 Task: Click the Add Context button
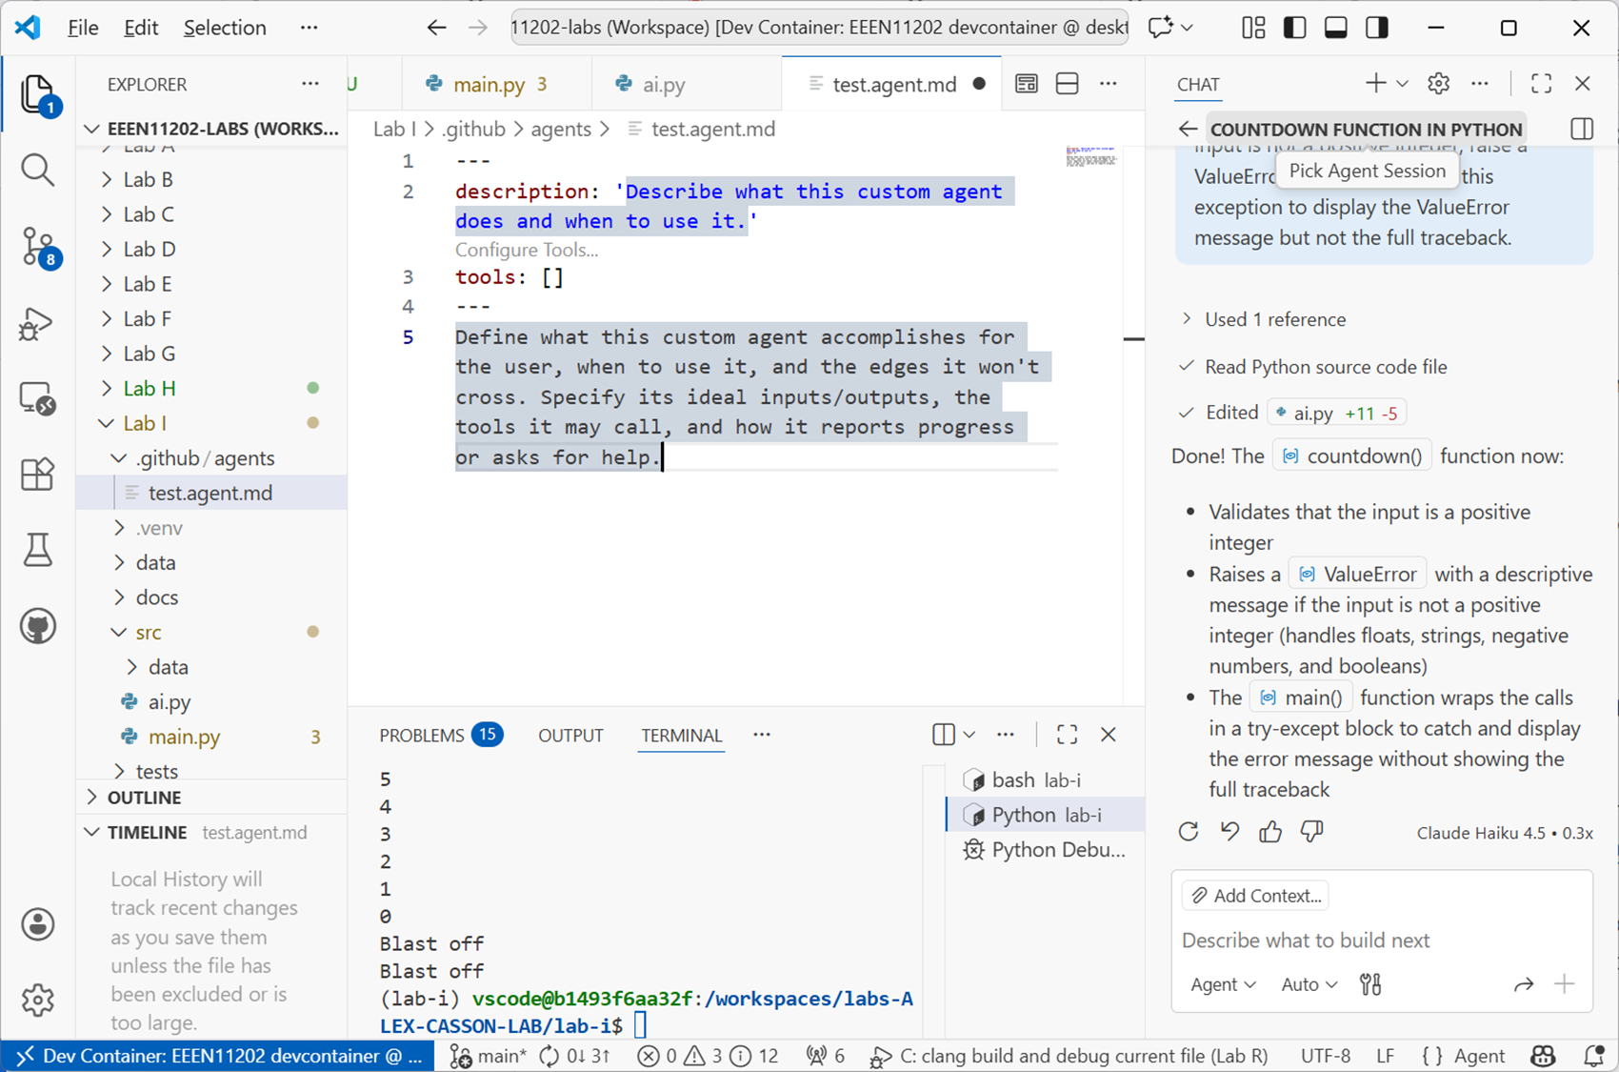pyautogui.click(x=1256, y=896)
